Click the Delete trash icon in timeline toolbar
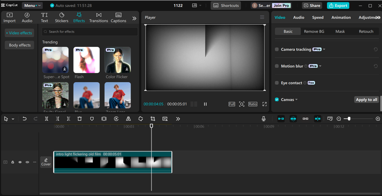This screenshot has height=196, width=382. 80,119
